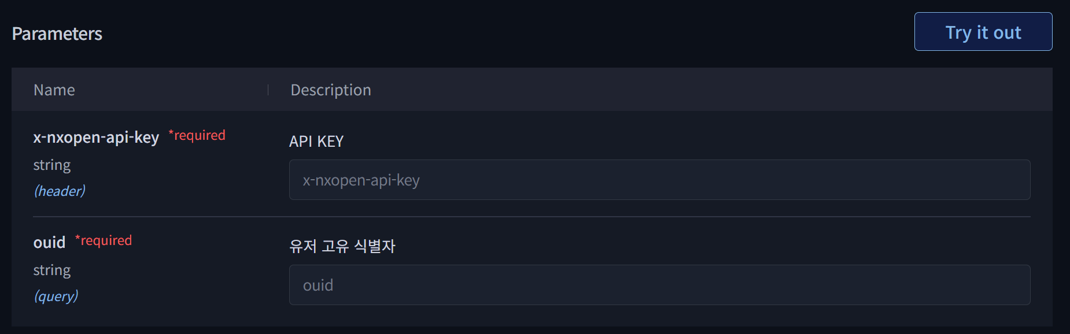Click the divider between Name and Description
Screen dimensions: 1070x334
click(x=268, y=90)
